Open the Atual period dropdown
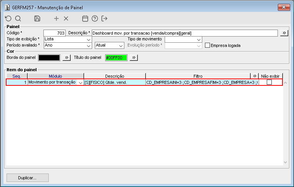Screen dimensions: 294x187 121,46
